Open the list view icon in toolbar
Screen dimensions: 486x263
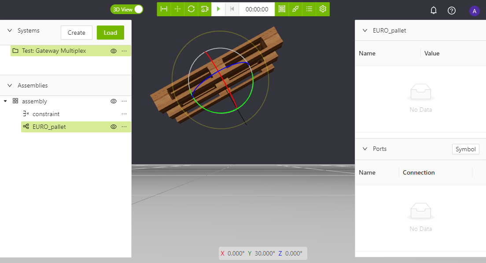tap(309, 9)
